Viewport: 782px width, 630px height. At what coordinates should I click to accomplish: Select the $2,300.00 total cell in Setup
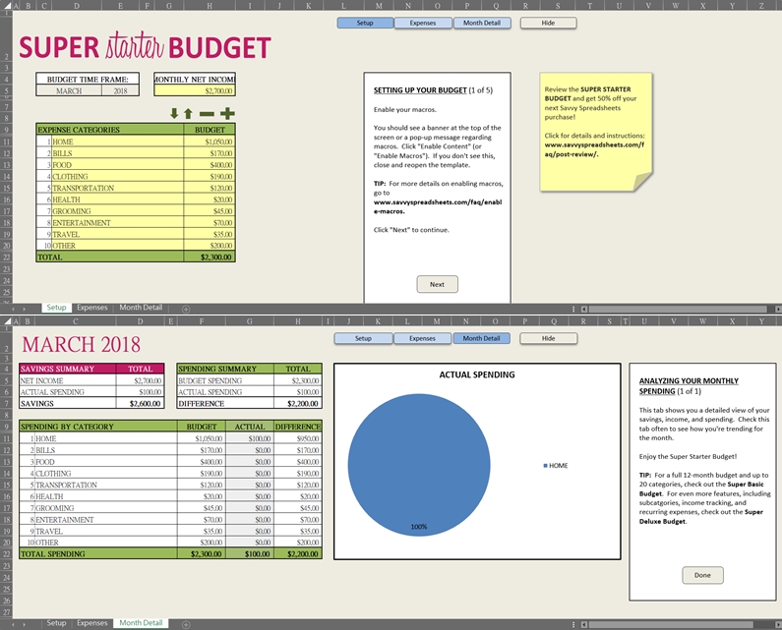point(209,258)
